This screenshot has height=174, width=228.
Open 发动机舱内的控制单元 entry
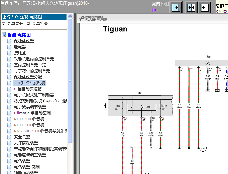[34, 59]
